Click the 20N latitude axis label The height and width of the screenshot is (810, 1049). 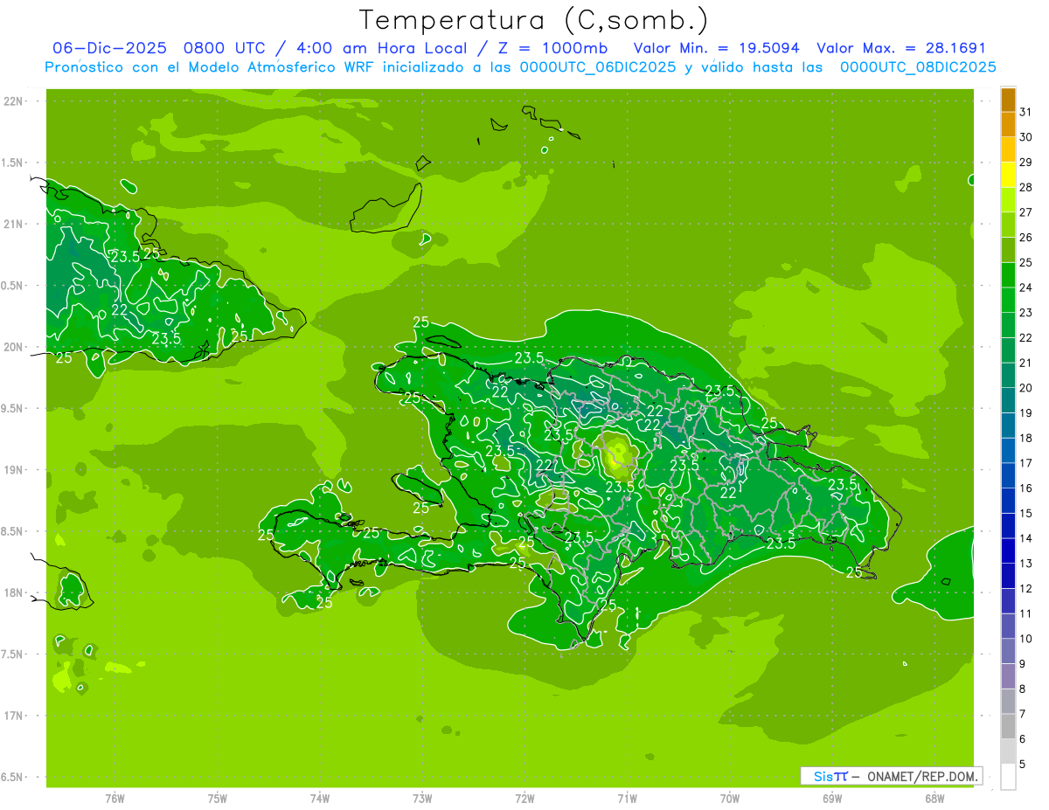[15, 347]
